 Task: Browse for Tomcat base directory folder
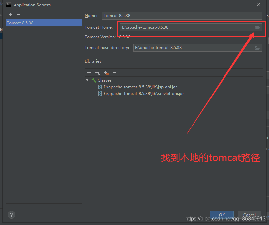click(x=257, y=48)
